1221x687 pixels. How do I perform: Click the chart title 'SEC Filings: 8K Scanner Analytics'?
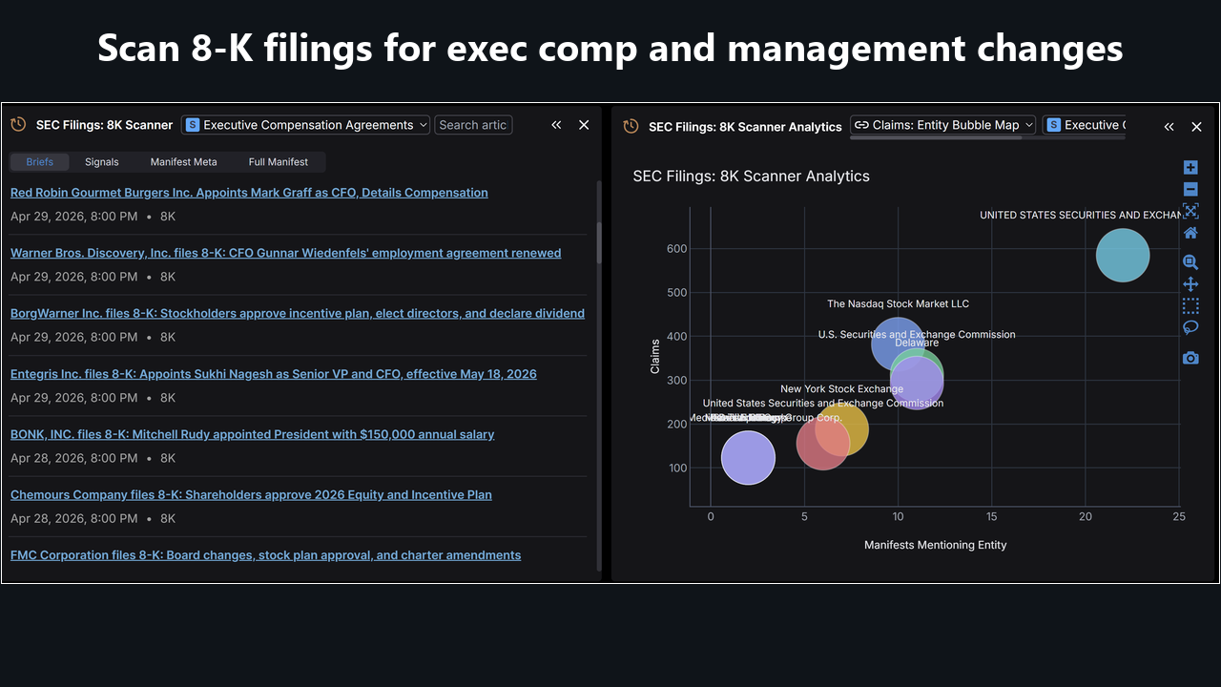(x=752, y=176)
